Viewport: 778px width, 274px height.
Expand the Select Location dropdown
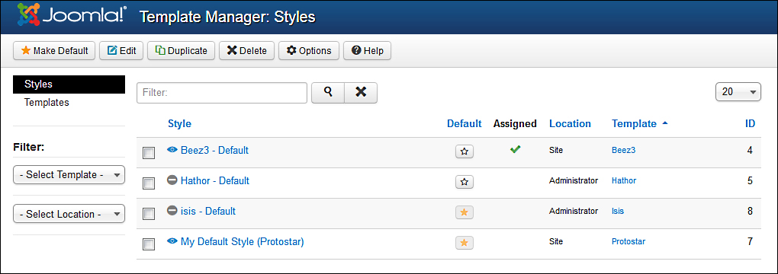tap(69, 215)
